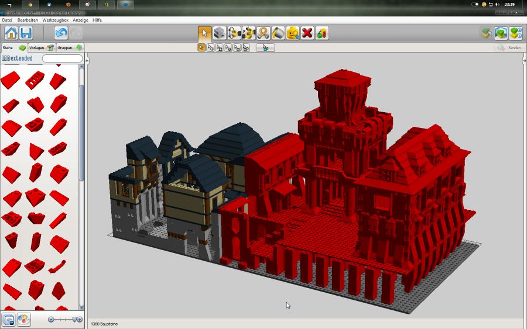Image resolution: width=527 pixels, height=329 pixels.
Task: Activate the Clone brick tool
Action: pos(220,33)
